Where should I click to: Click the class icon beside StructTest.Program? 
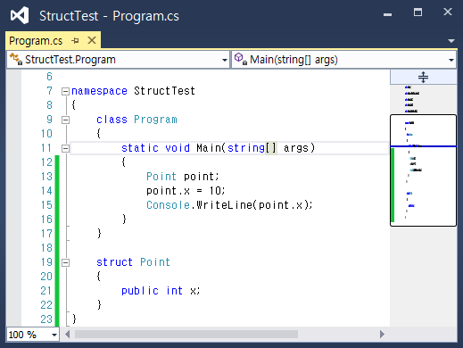[x=16, y=59]
